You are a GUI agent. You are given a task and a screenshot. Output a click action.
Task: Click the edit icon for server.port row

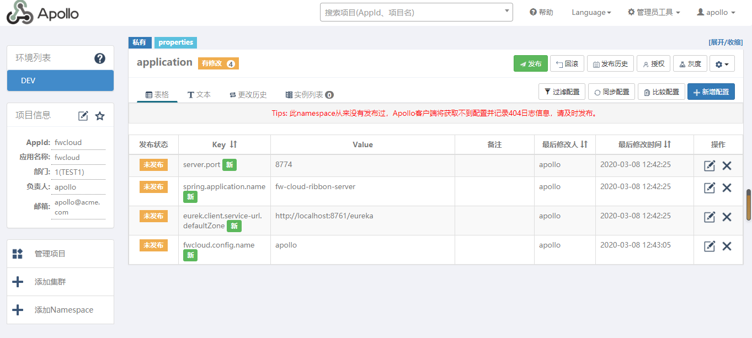[x=710, y=165]
